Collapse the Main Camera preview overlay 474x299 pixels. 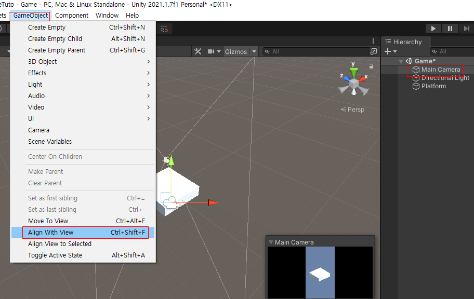click(x=271, y=242)
